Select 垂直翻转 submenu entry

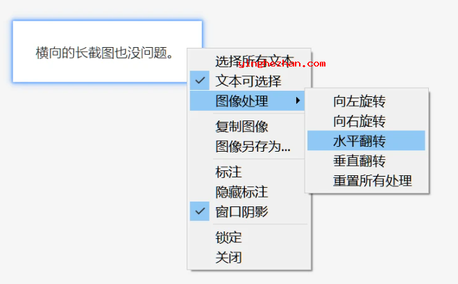(x=366, y=161)
